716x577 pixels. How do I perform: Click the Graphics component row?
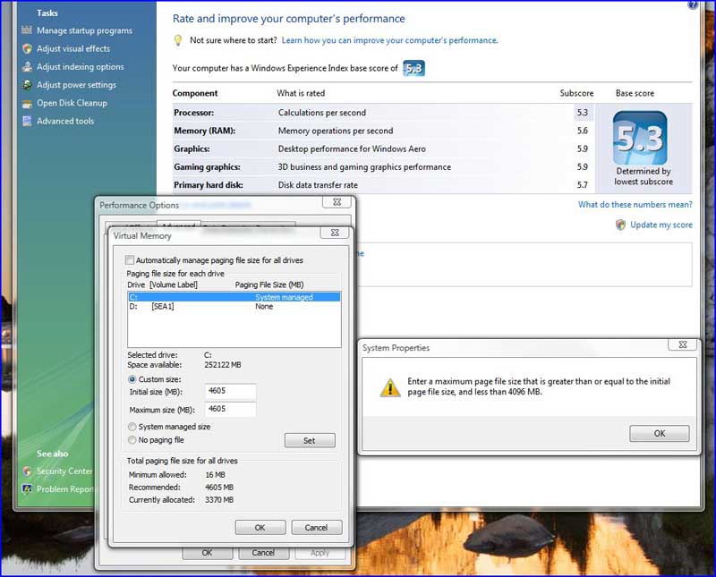383,148
